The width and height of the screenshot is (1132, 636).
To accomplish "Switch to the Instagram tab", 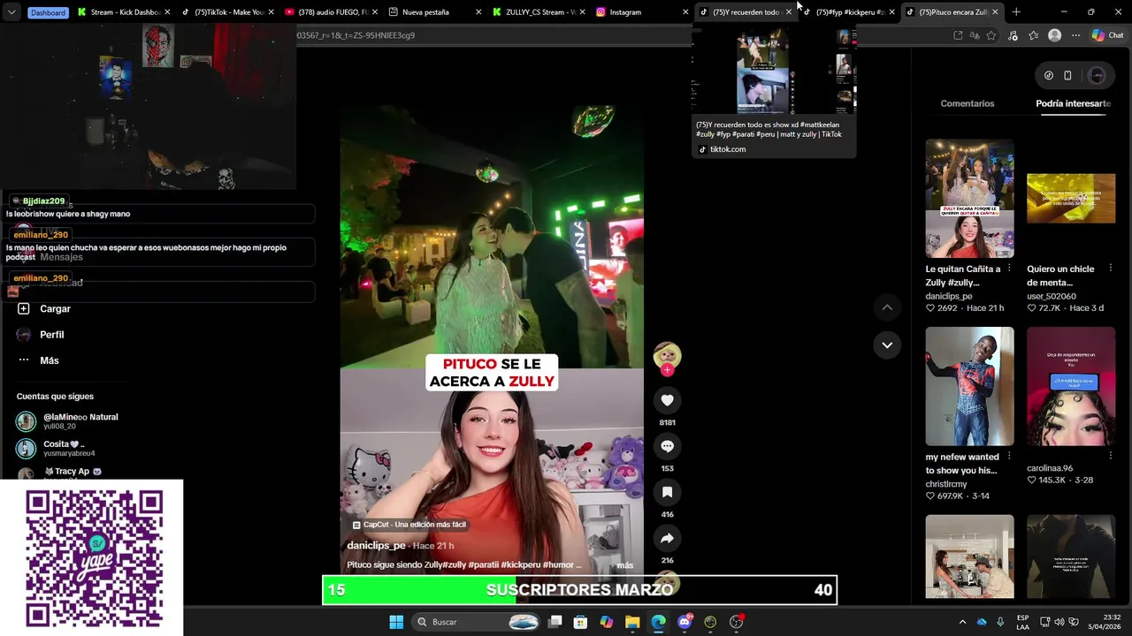I will [640, 12].
